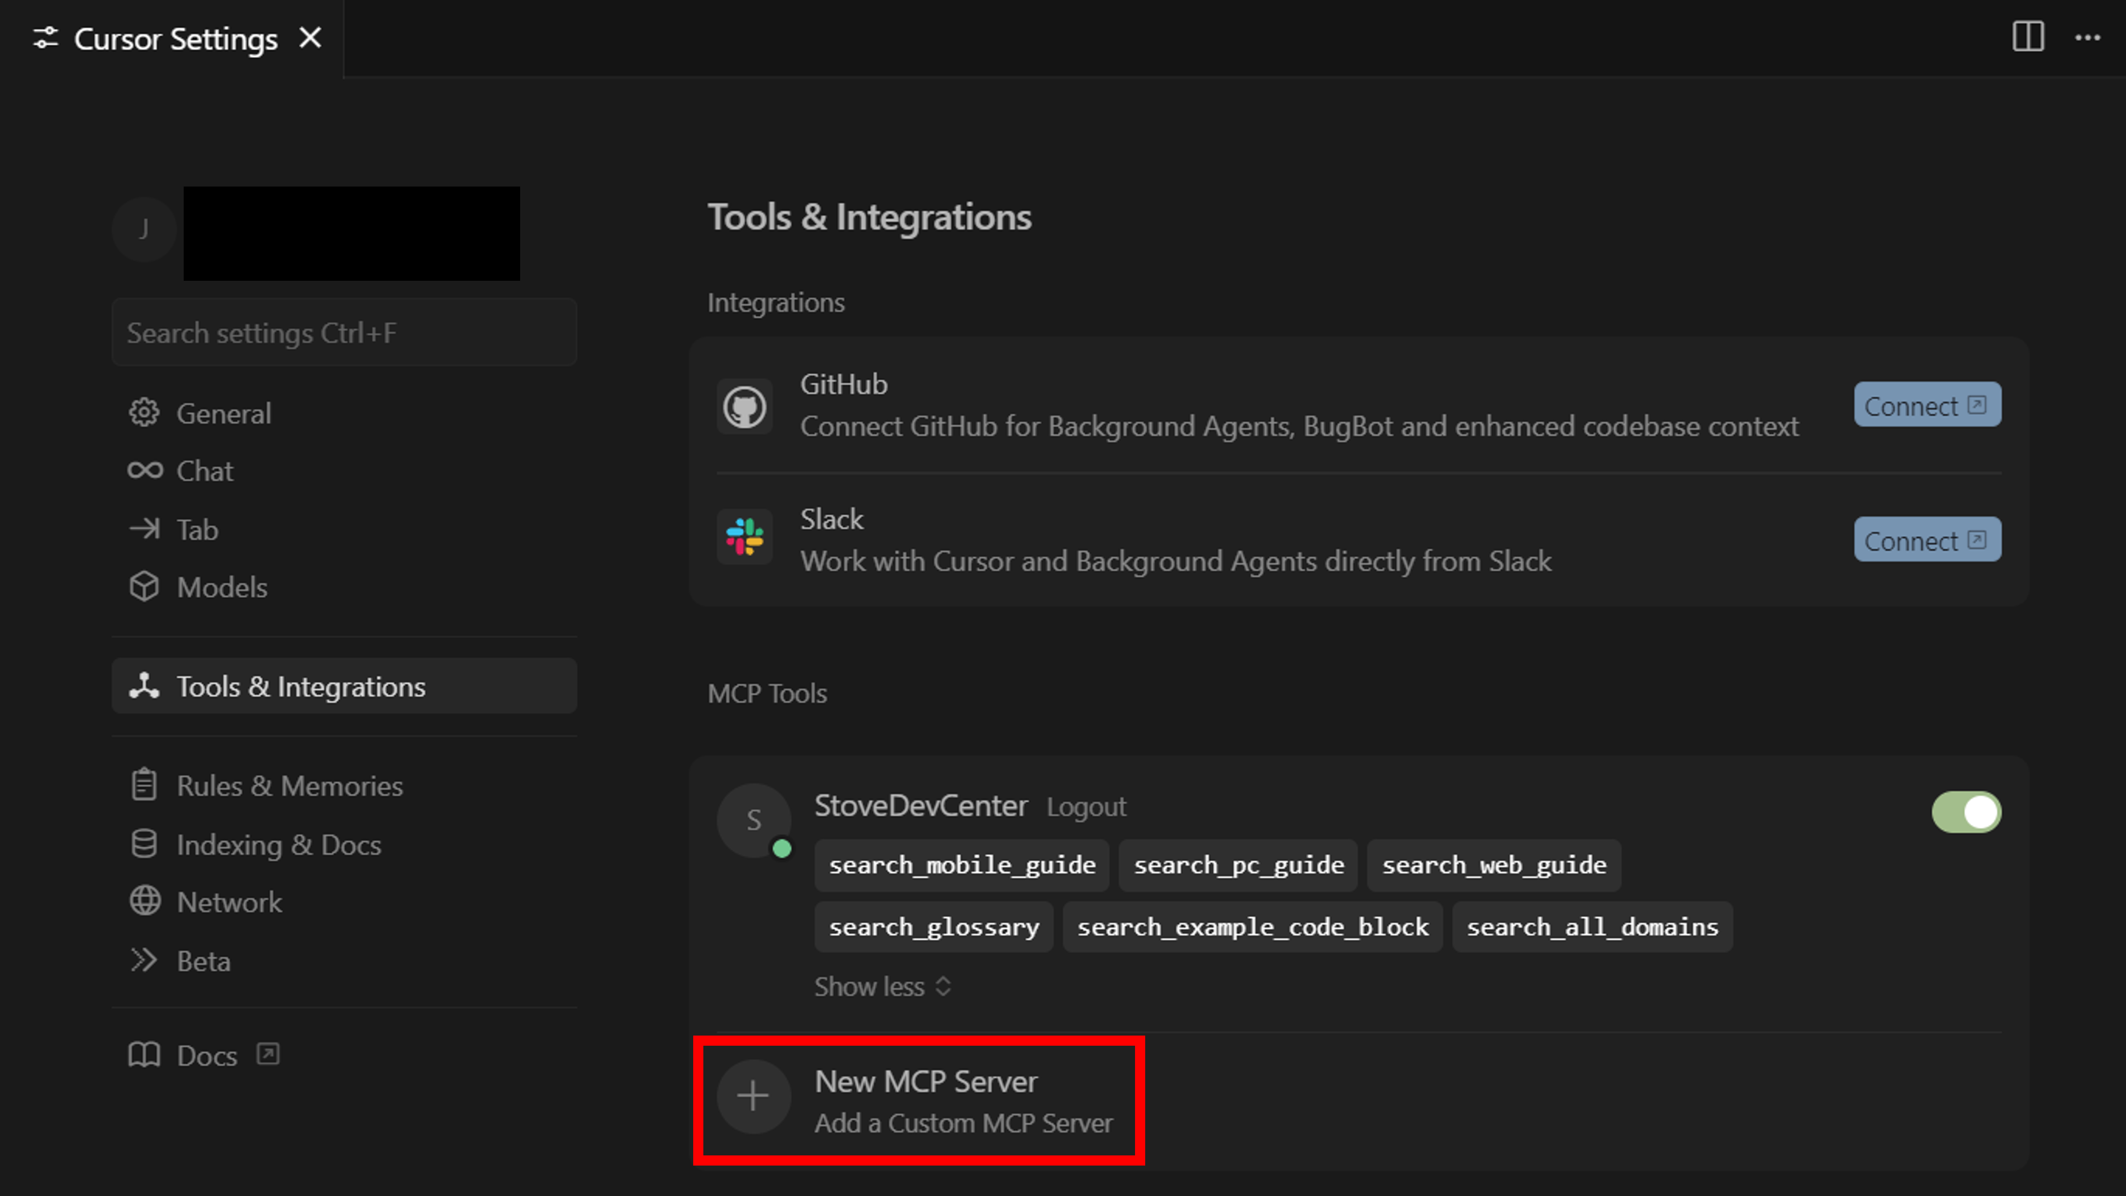Connect the GitHub integration

[x=1927, y=405]
